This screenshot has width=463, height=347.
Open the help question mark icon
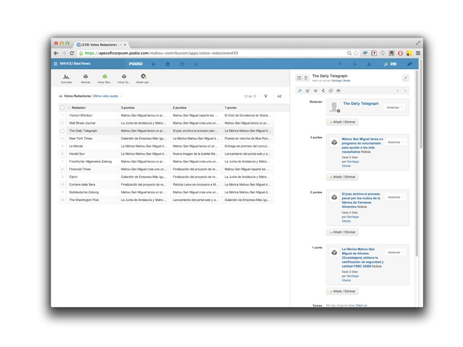tap(340, 64)
